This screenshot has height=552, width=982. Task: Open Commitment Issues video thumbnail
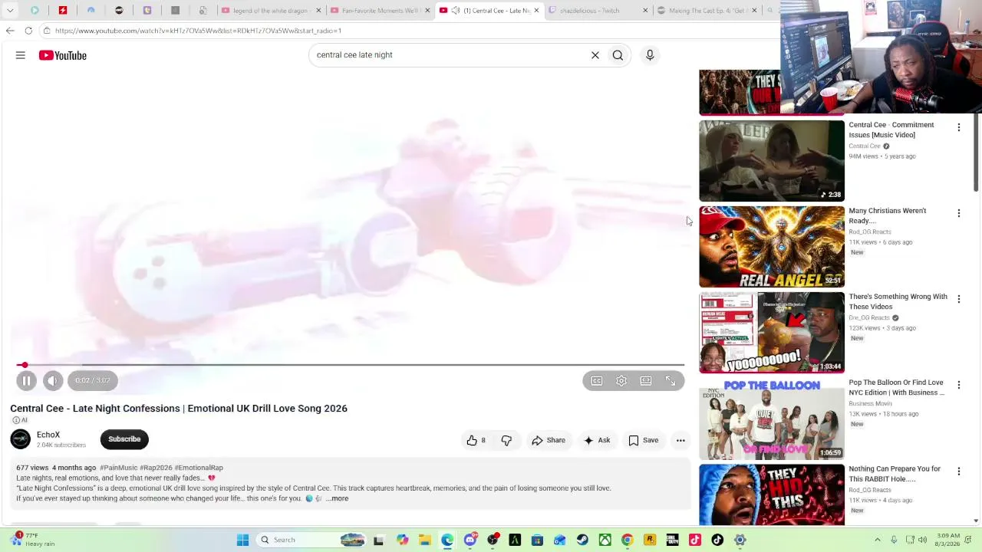coord(772,161)
